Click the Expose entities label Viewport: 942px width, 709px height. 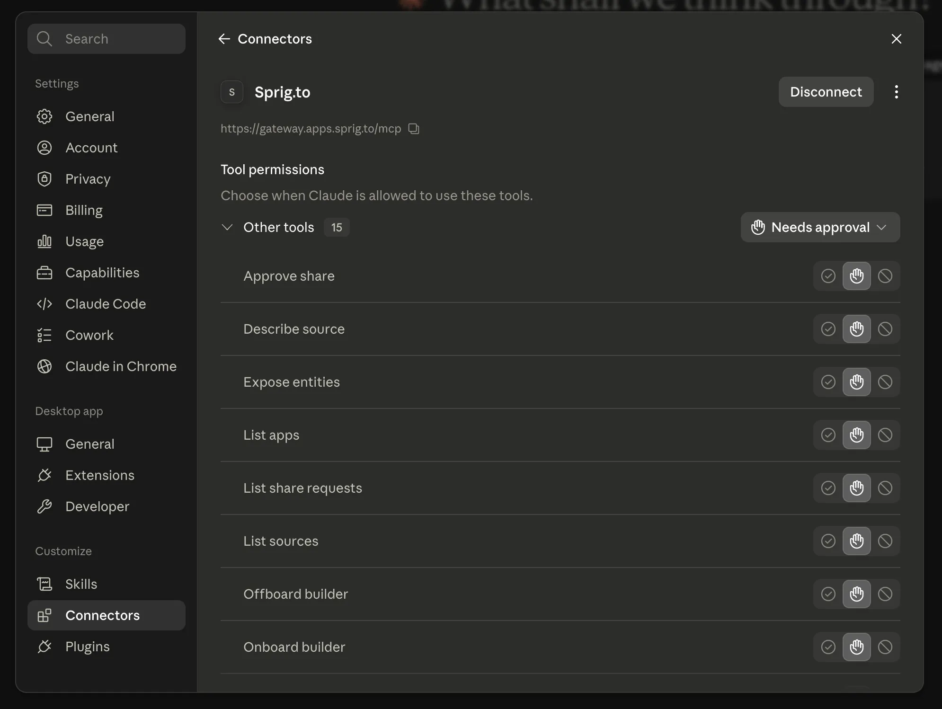tap(292, 382)
